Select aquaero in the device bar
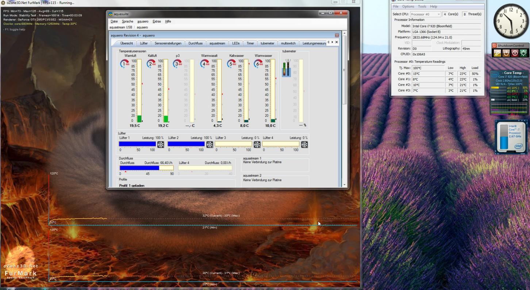Screen dimensions: 530x290 [142, 27]
